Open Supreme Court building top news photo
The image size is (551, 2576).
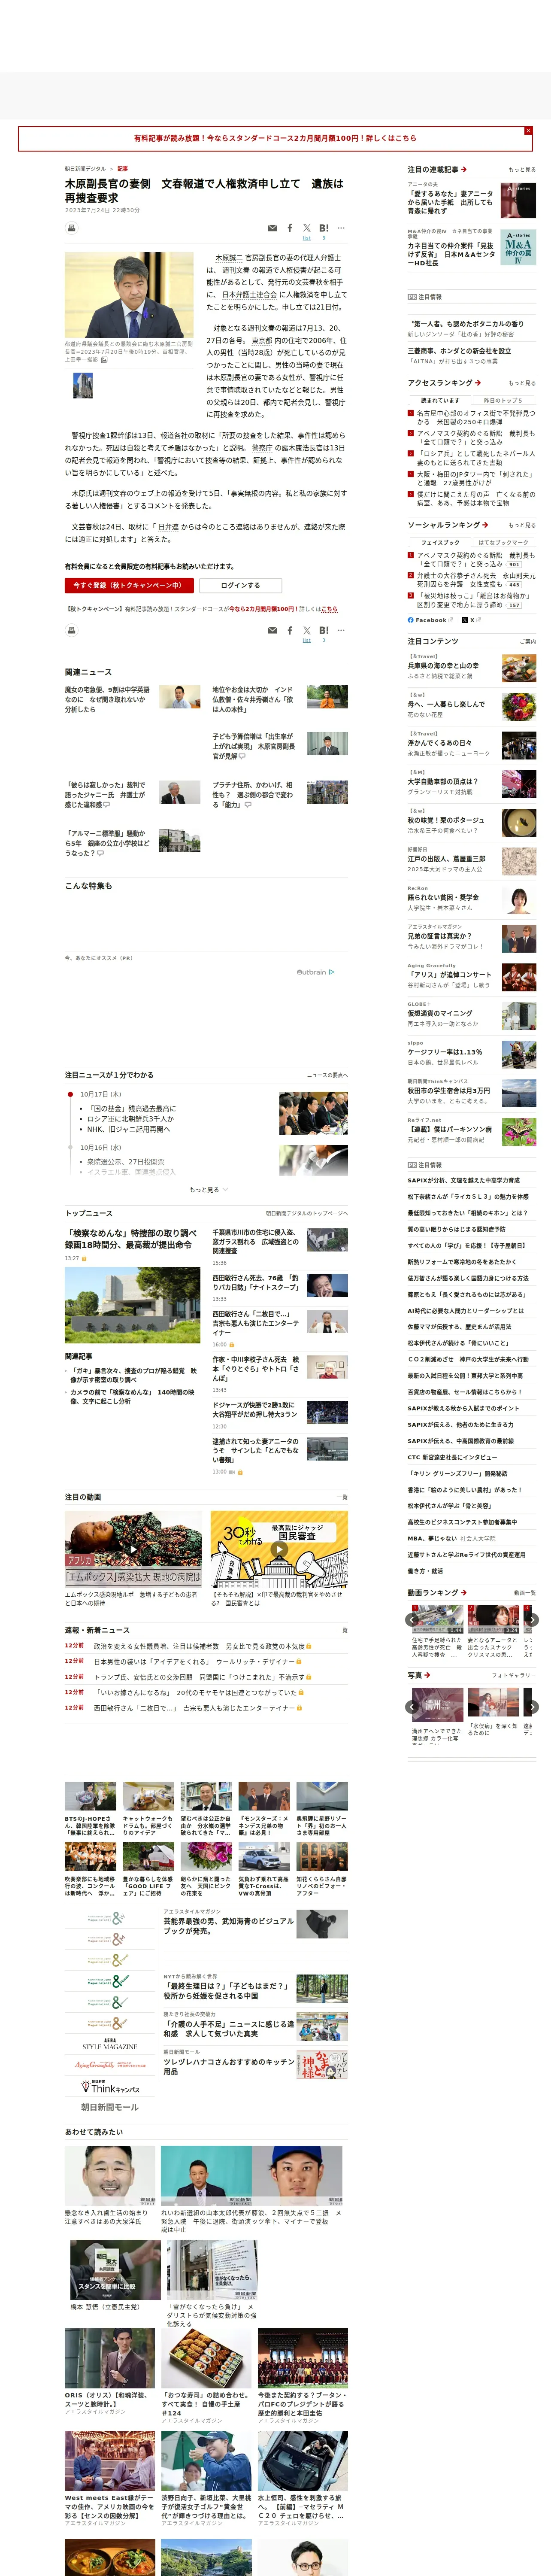click(133, 1306)
